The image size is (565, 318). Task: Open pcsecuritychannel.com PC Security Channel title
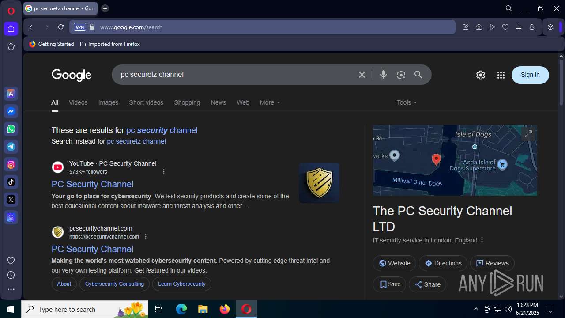[x=92, y=249]
